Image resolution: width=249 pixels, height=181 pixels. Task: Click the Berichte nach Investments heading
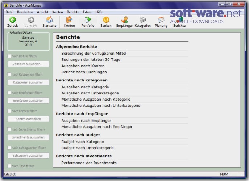point(83,156)
